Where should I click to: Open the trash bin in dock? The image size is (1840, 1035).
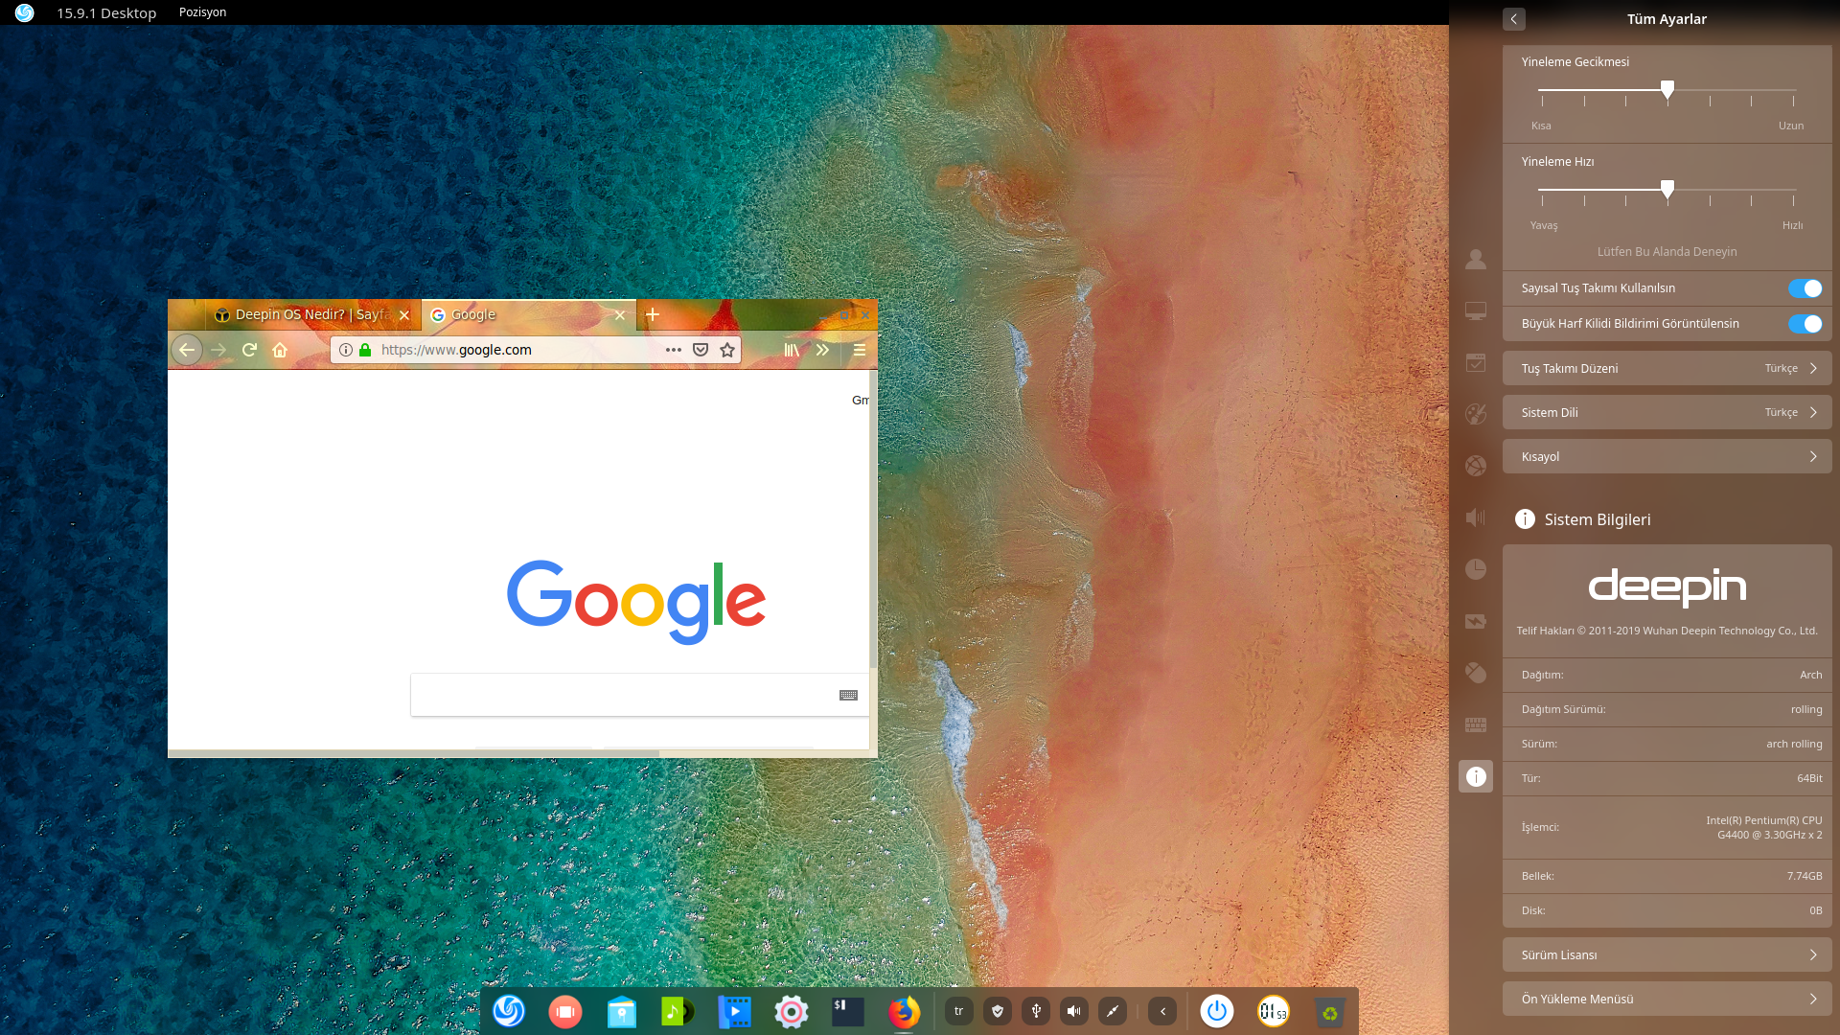point(1329,1012)
